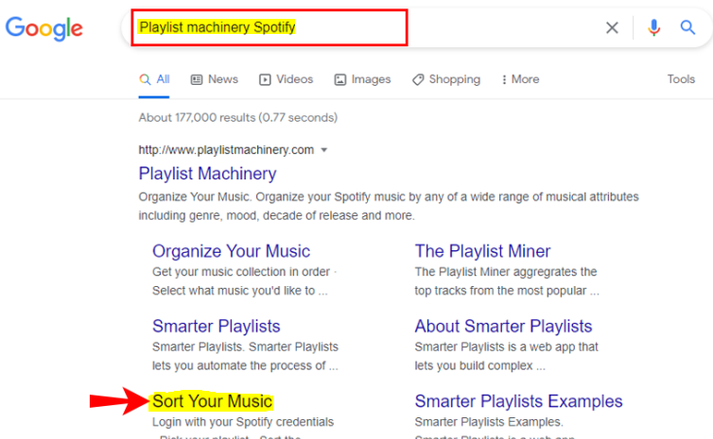Switch to the Videos tab
This screenshot has width=713, height=439.
pyautogui.click(x=286, y=79)
